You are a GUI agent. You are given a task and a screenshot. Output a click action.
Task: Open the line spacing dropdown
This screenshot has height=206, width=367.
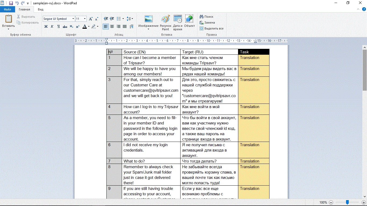(130, 19)
